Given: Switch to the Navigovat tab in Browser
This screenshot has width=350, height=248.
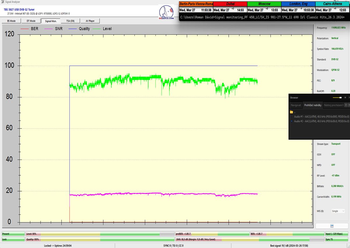Looking at the screenshot, I should click(296, 105).
